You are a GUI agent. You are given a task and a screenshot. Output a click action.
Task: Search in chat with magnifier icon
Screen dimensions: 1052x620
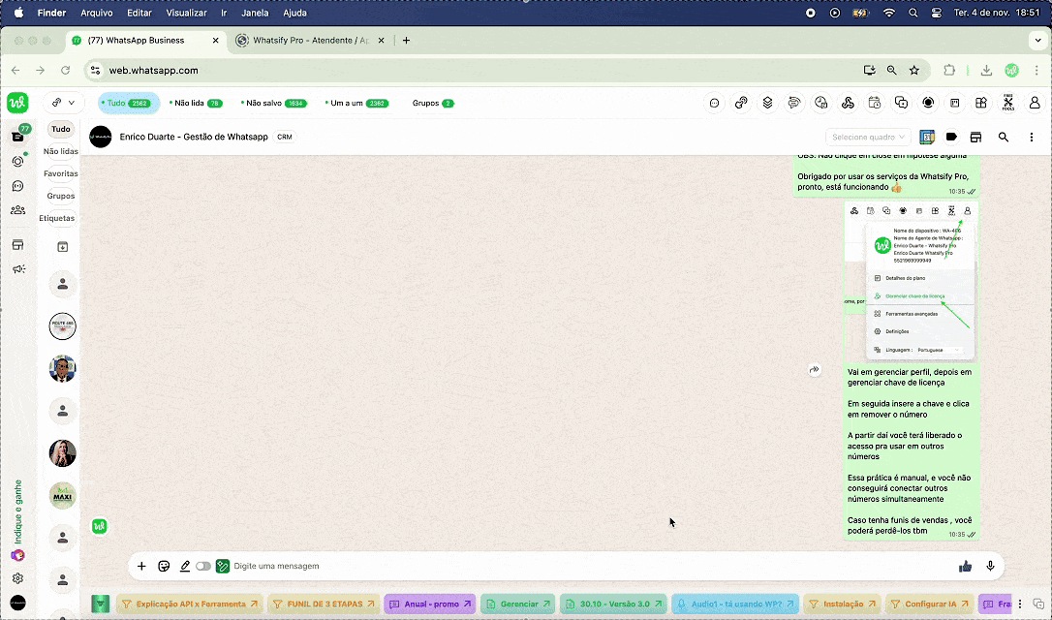(x=1004, y=138)
